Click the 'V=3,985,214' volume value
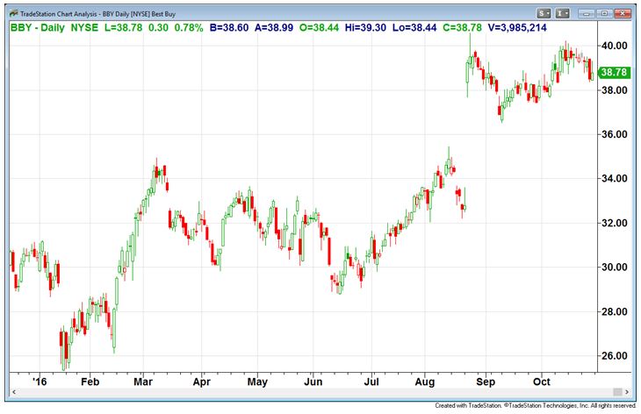The width and height of the screenshot is (641, 414). [x=517, y=28]
